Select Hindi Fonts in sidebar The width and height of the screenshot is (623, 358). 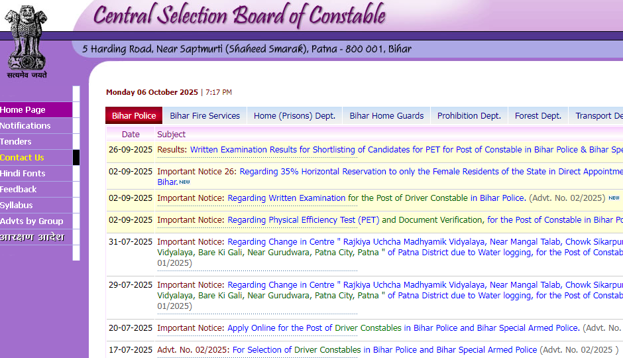coord(23,174)
